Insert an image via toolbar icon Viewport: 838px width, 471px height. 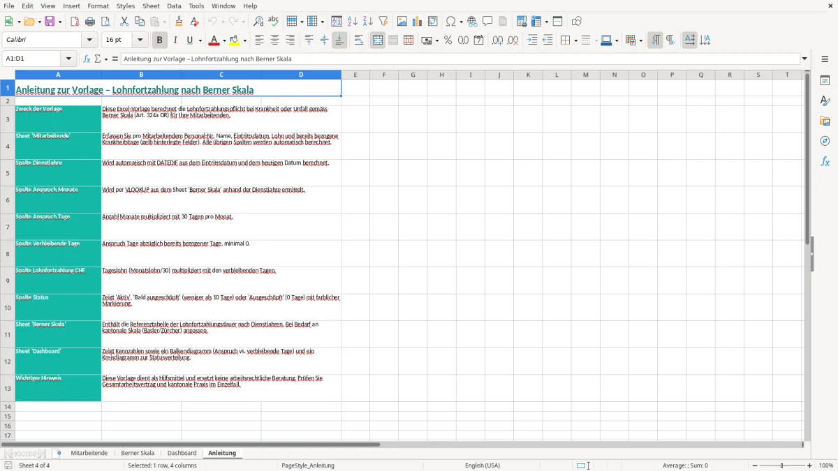402,22
